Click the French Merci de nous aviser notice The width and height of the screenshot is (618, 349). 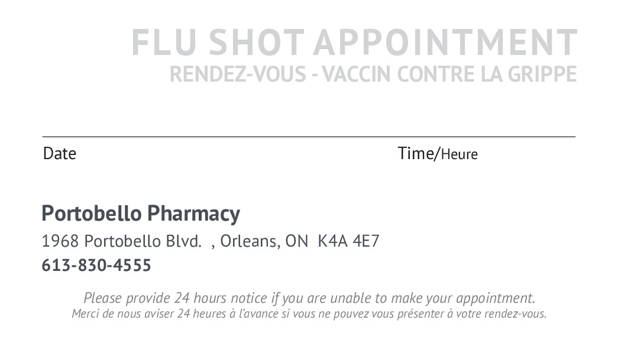pyautogui.click(x=309, y=314)
